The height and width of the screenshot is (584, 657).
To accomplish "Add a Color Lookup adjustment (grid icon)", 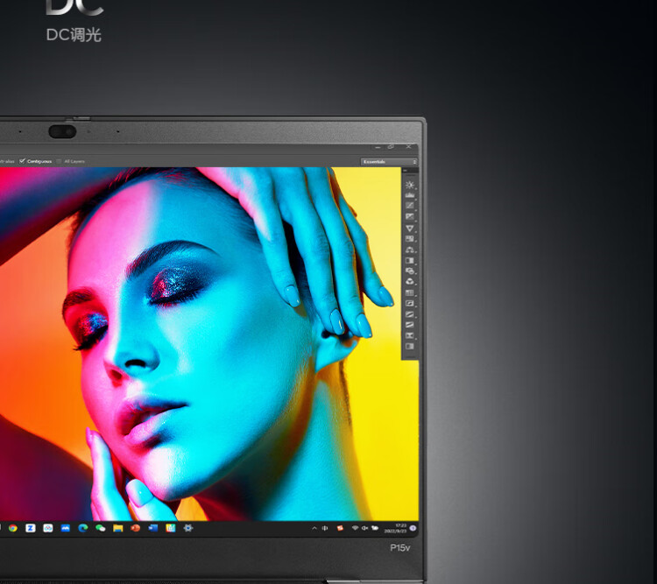I will click(x=410, y=292).
